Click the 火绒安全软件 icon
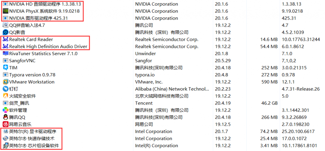The height and width of the screenshot is (151, 325). (5, 96)
